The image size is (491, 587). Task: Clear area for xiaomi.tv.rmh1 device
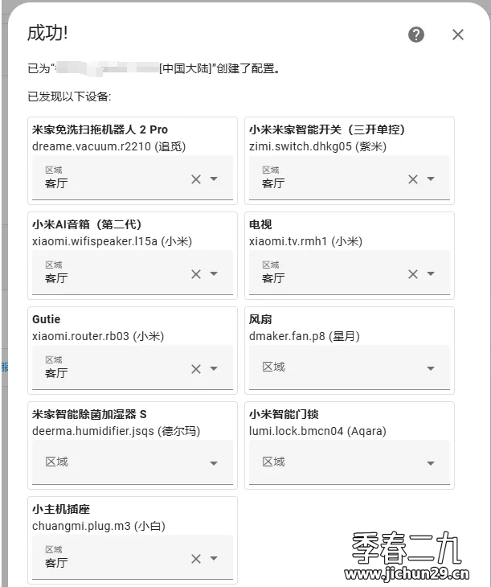click(413, 274)
